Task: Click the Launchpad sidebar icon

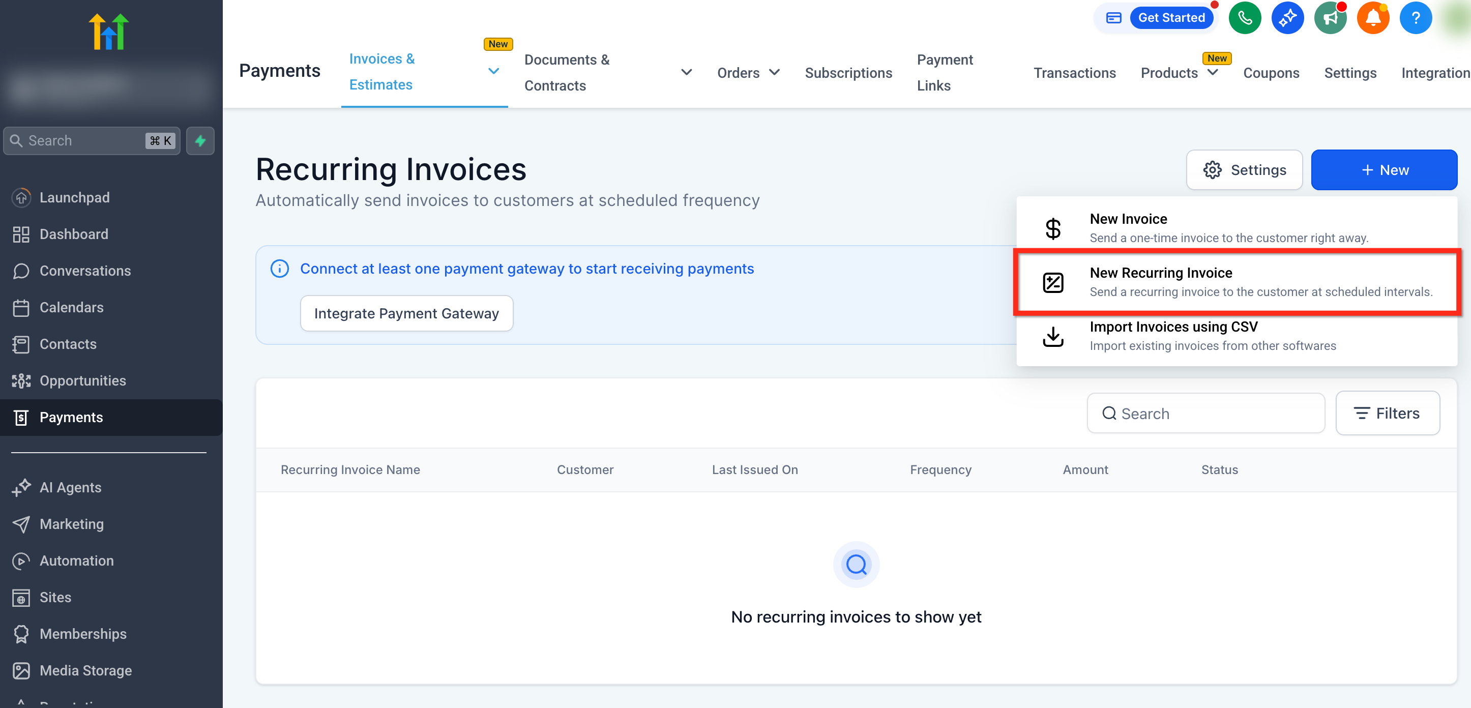Action: [x=21, y=197]
